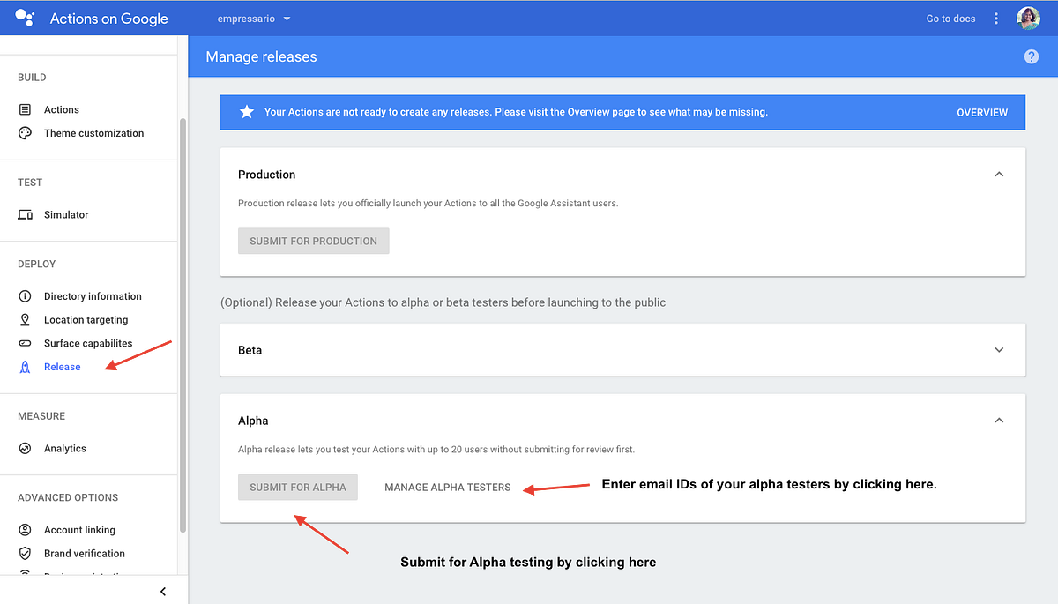
Task: Click the BUILD section label
Action: tap(32, 78)
